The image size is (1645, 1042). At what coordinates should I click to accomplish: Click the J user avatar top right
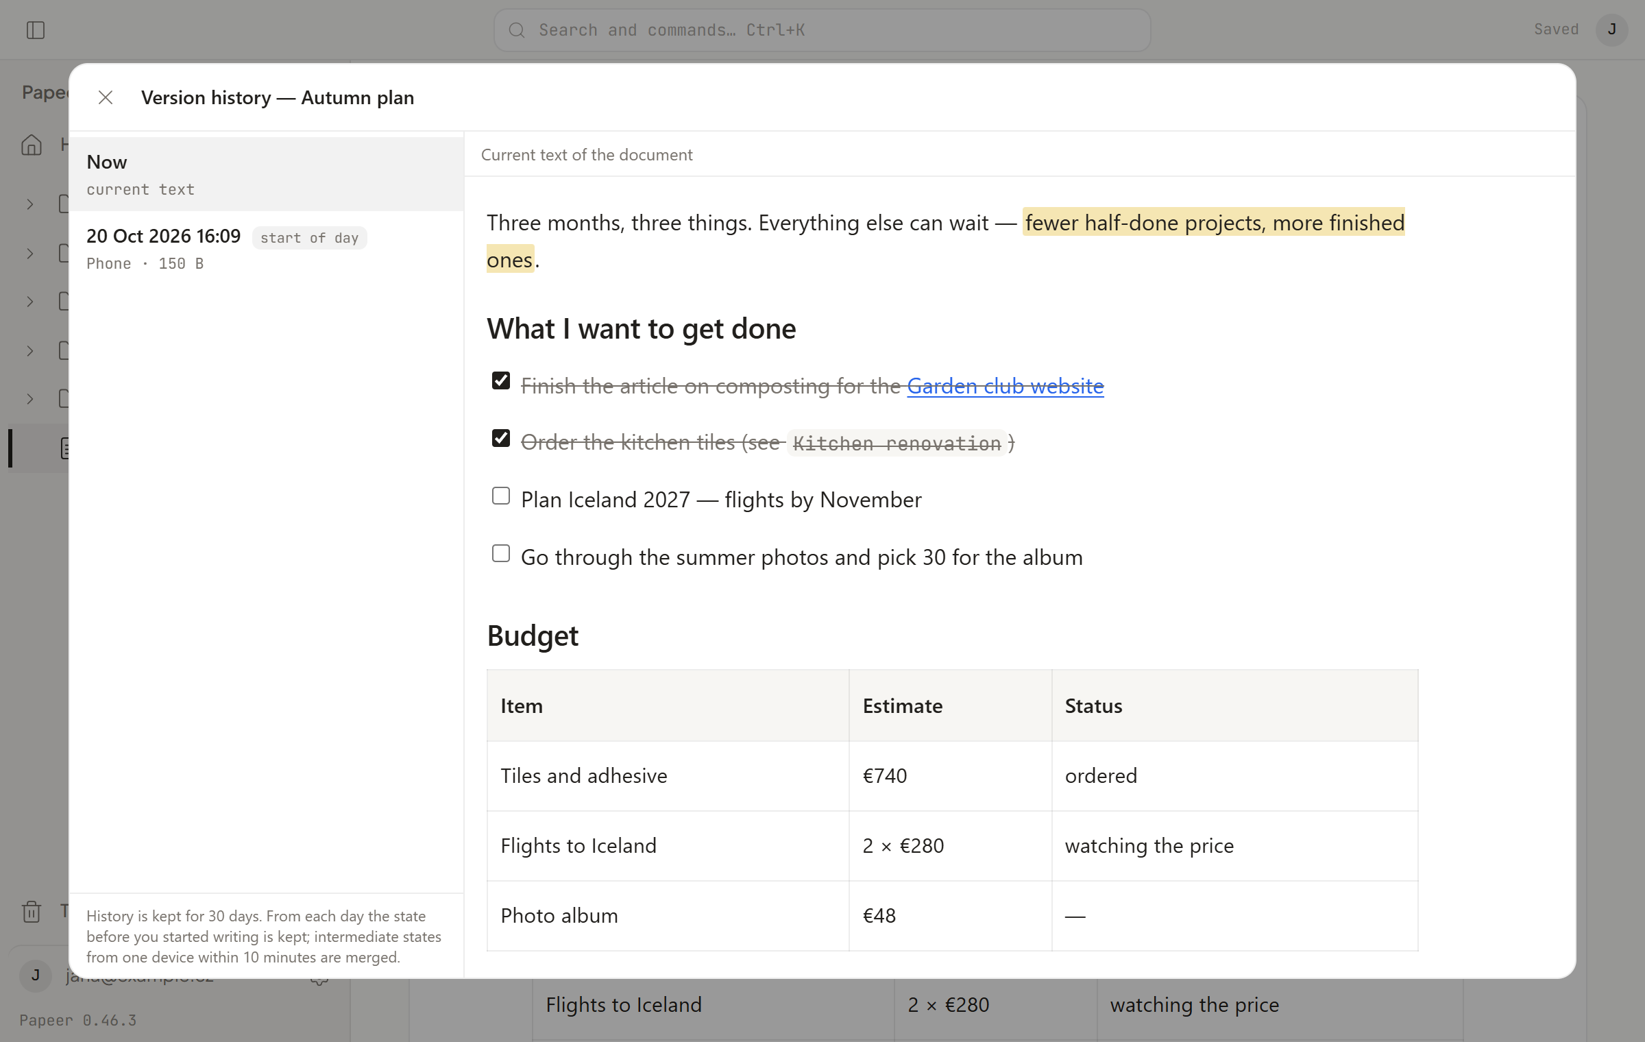coord(1612,29)
